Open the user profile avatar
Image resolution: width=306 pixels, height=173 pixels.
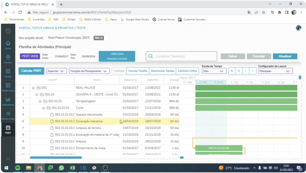298,28
